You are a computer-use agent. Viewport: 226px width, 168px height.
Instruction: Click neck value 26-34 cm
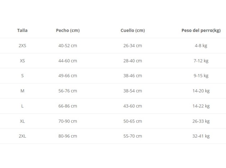pyautogui.click(x=133, y=45)
